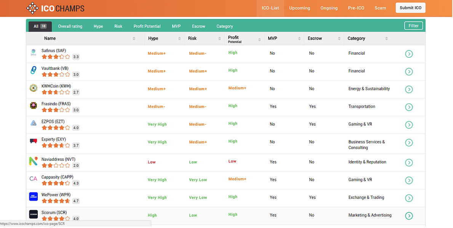Click the Submit ICO button
The width and height of the screenshot is (453, 228).
[x=411, y=8]
